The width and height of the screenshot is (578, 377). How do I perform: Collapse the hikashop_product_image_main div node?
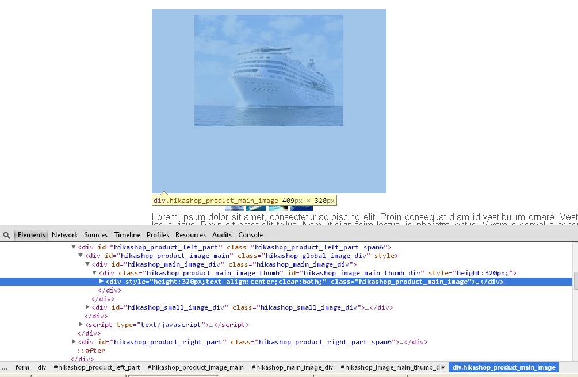pos(81,255)
